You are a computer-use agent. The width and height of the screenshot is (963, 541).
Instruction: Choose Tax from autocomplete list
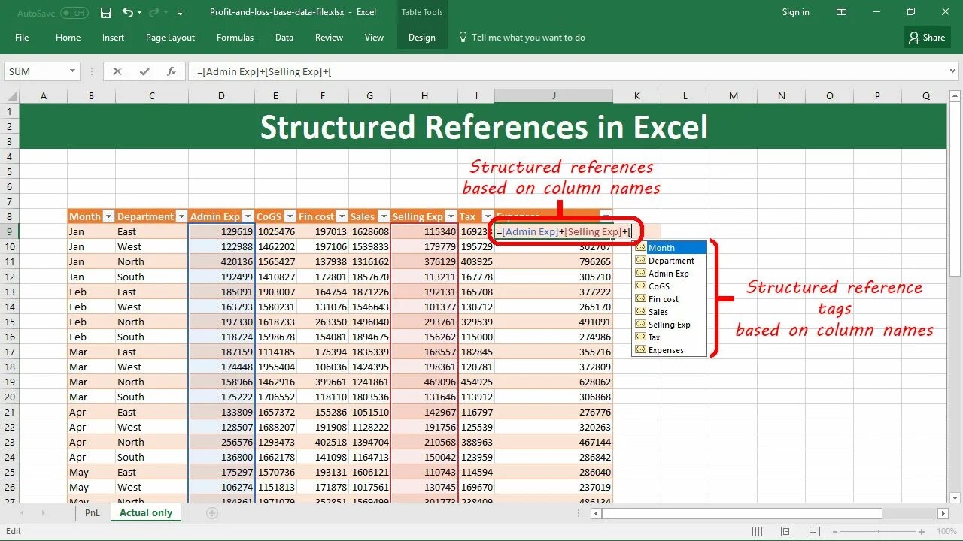click(x=670, y=337)
